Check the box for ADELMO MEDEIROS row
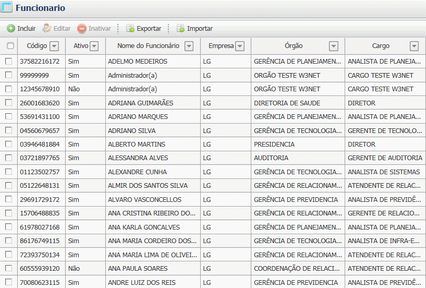The height and width of the screenshot is (288, 426). click(9, 61)
